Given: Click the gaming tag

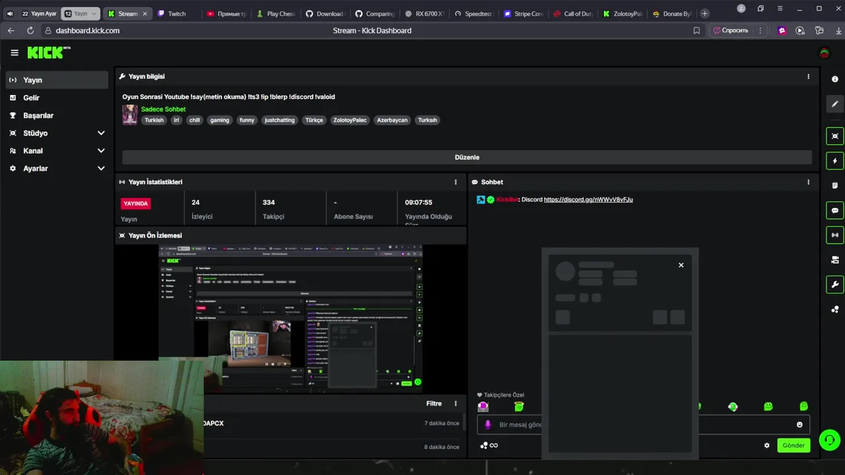Looking at the screenshot, I should (219, 120).
